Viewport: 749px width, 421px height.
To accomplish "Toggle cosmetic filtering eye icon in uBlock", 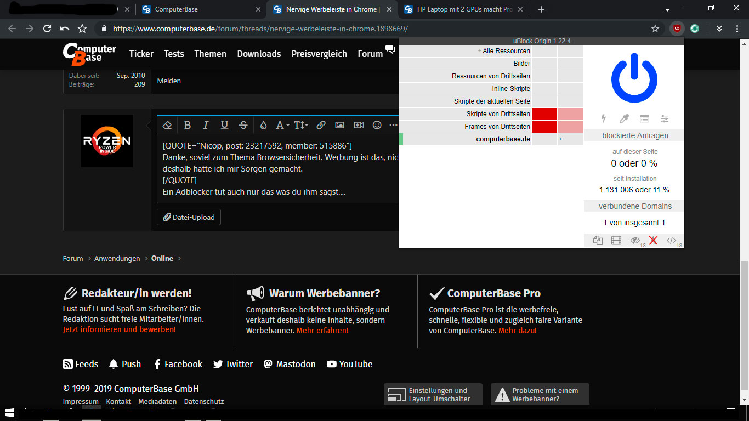I will click(x=635, y=241).
